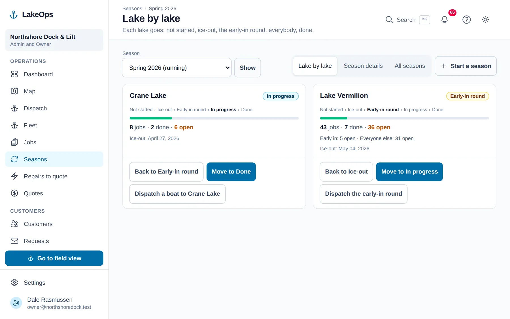This screenshot has height=319, width=510.
Task: Open the help question-mark icon
Action: click(467, 20)
